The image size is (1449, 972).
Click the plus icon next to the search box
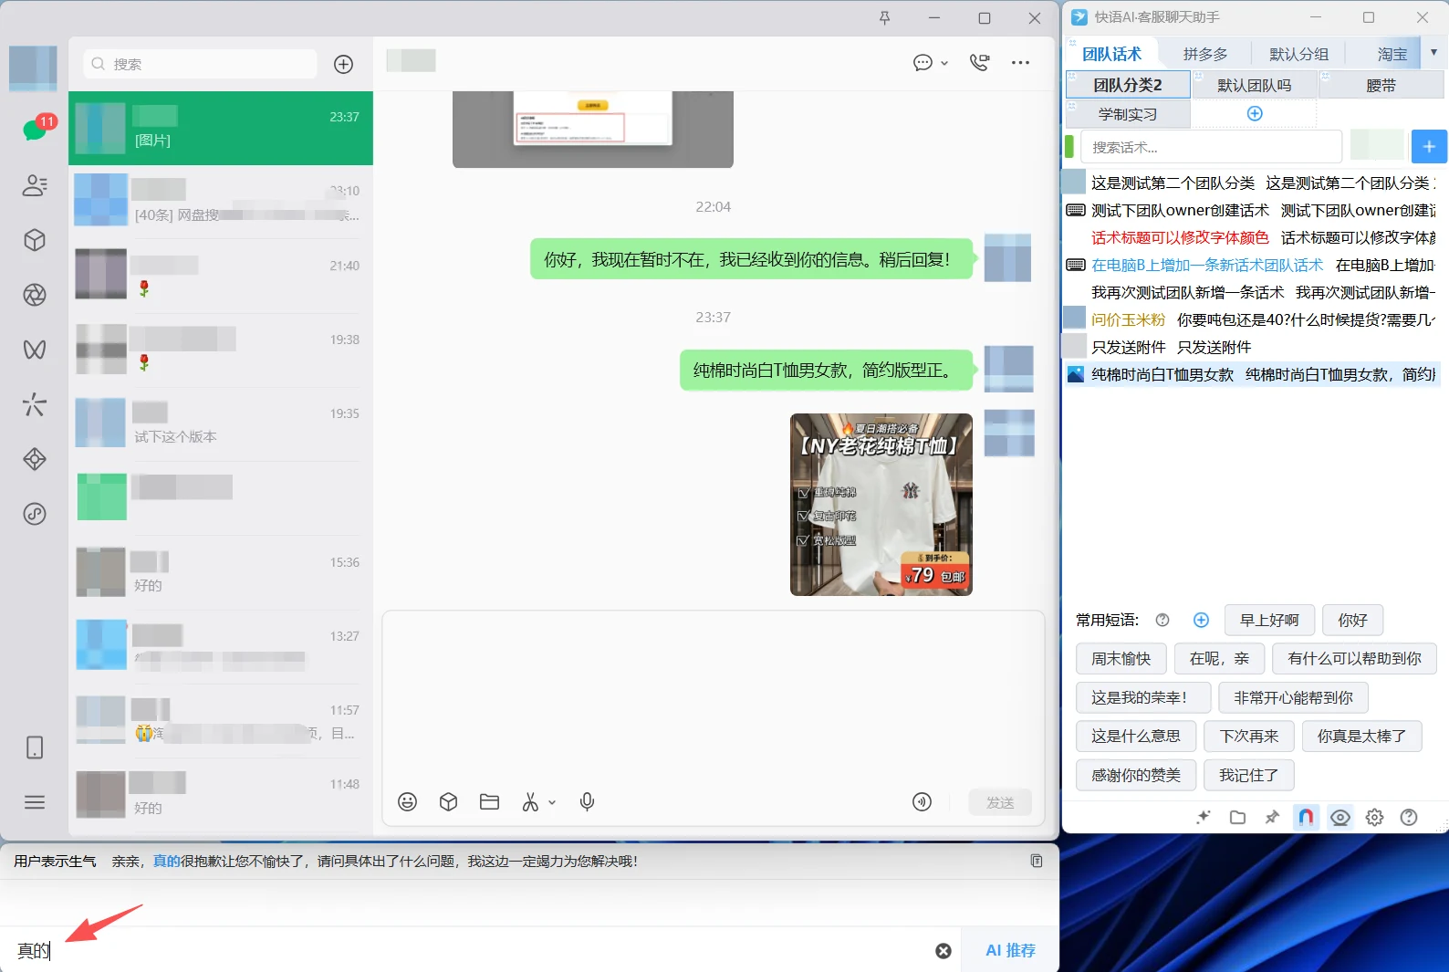pyautogui.click(x=343, y=64)
